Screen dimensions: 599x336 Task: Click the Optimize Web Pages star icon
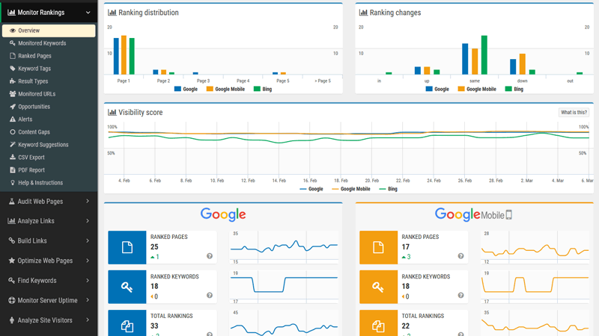pos(12,261)
